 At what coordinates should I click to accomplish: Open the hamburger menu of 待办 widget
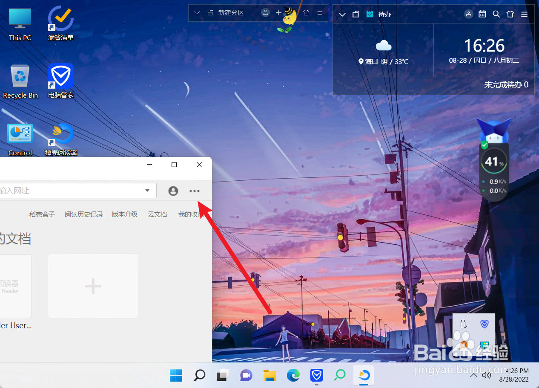click(525, 14)
